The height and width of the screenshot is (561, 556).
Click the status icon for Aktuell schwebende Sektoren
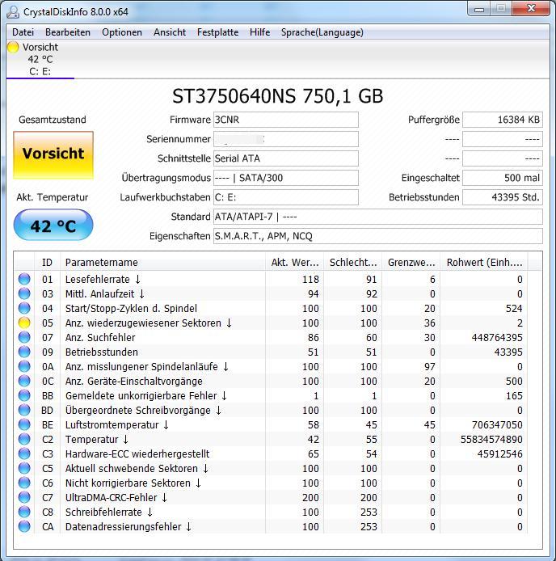tap(24, 468)
